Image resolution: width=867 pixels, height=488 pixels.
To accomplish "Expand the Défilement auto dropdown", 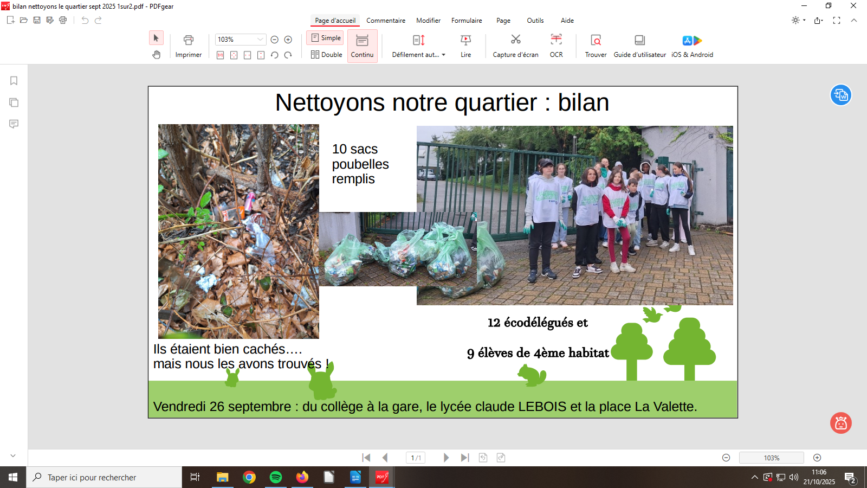I will [x=443, y=55].
